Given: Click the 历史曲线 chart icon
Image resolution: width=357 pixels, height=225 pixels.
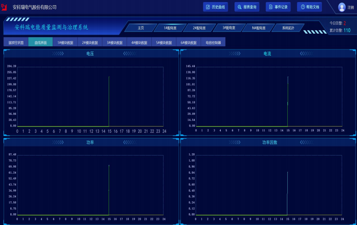Looking at the screenshot, I should (208, 7).
